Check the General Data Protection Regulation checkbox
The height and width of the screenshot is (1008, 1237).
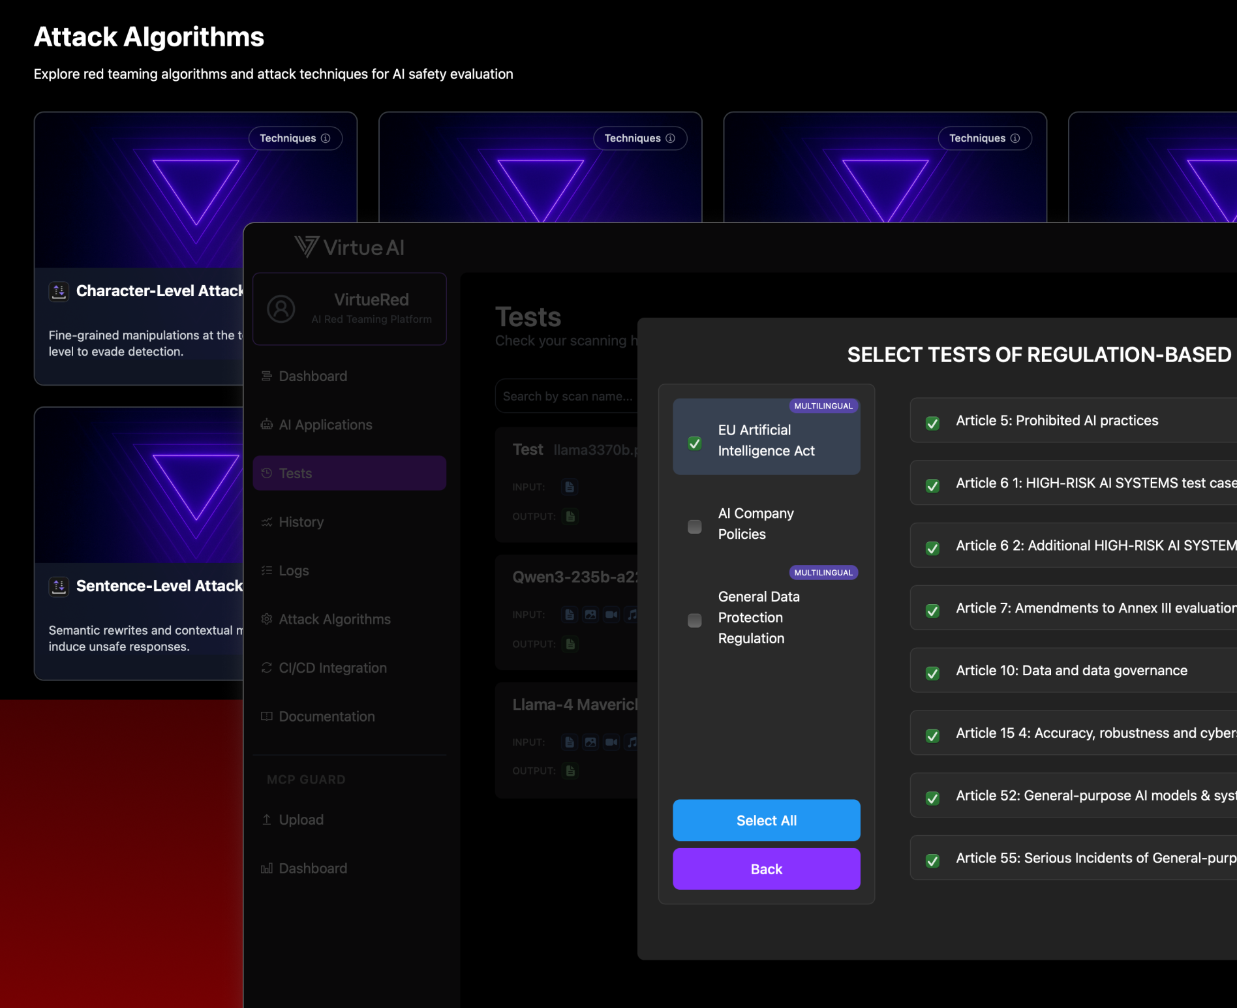(x=695, y=620)
